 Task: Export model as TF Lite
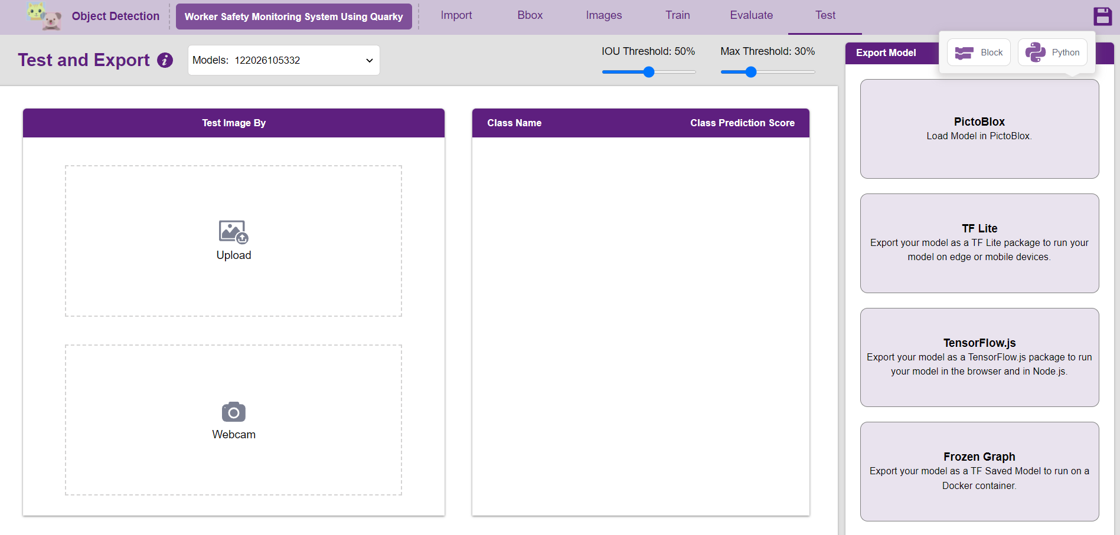tap(979, 243)
